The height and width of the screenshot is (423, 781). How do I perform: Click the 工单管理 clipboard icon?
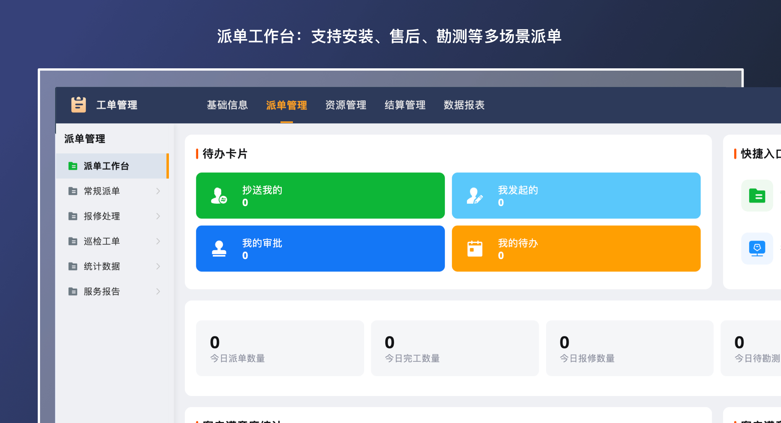78,105
